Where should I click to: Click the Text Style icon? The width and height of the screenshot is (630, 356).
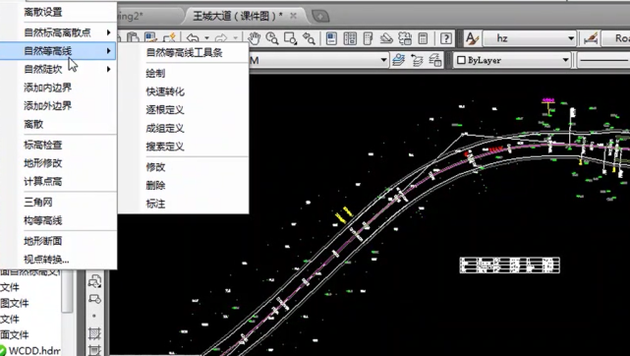pos(472,38)
